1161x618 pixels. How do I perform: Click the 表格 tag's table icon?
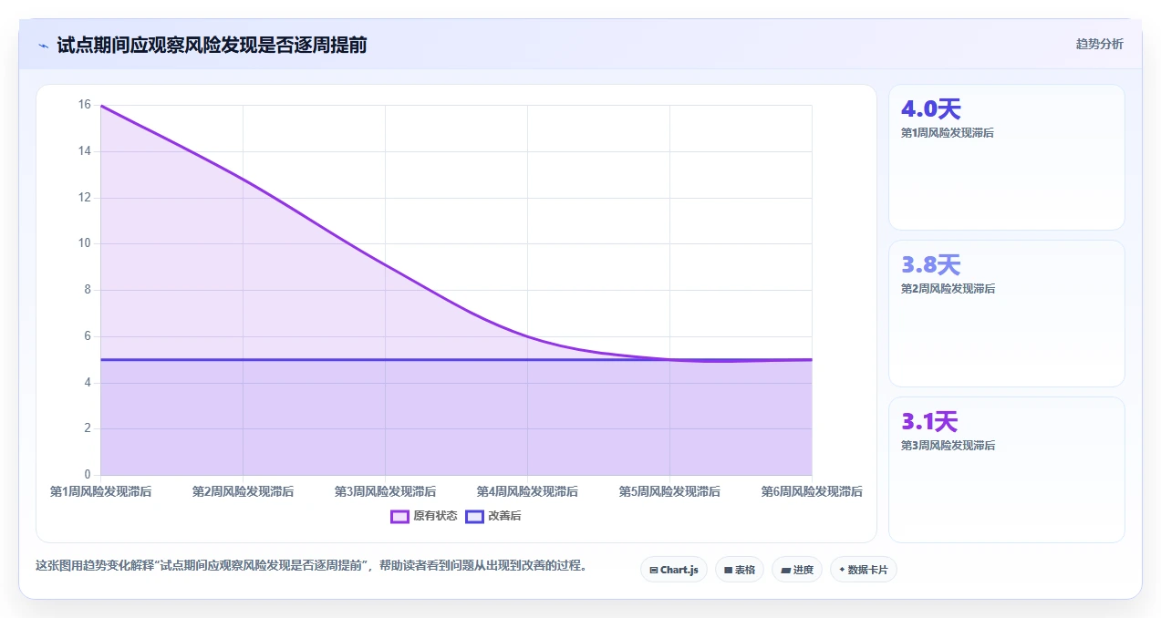tap(729, 570)
